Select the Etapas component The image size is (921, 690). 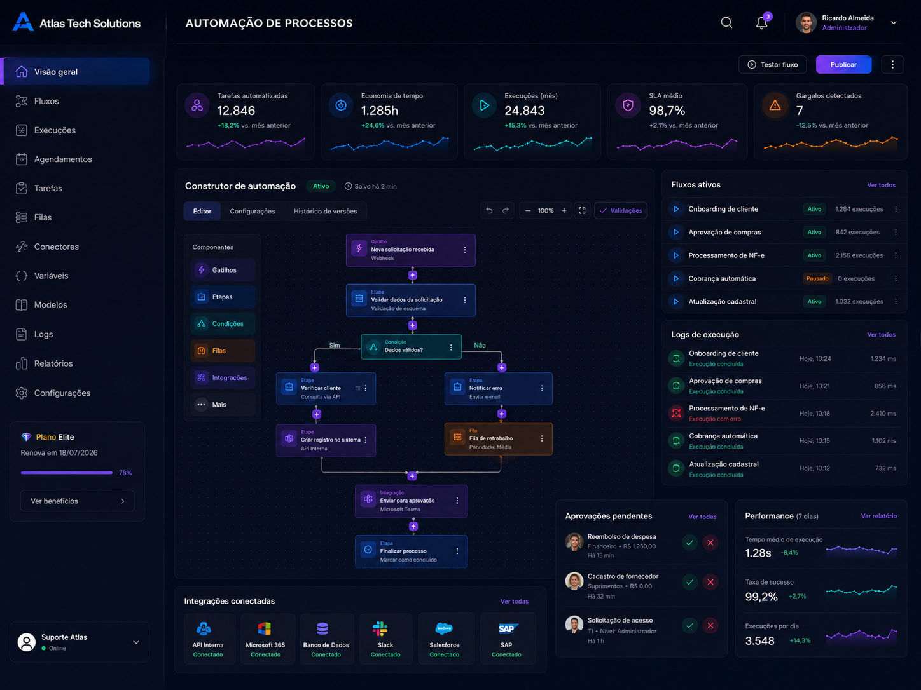pos(223,297)
